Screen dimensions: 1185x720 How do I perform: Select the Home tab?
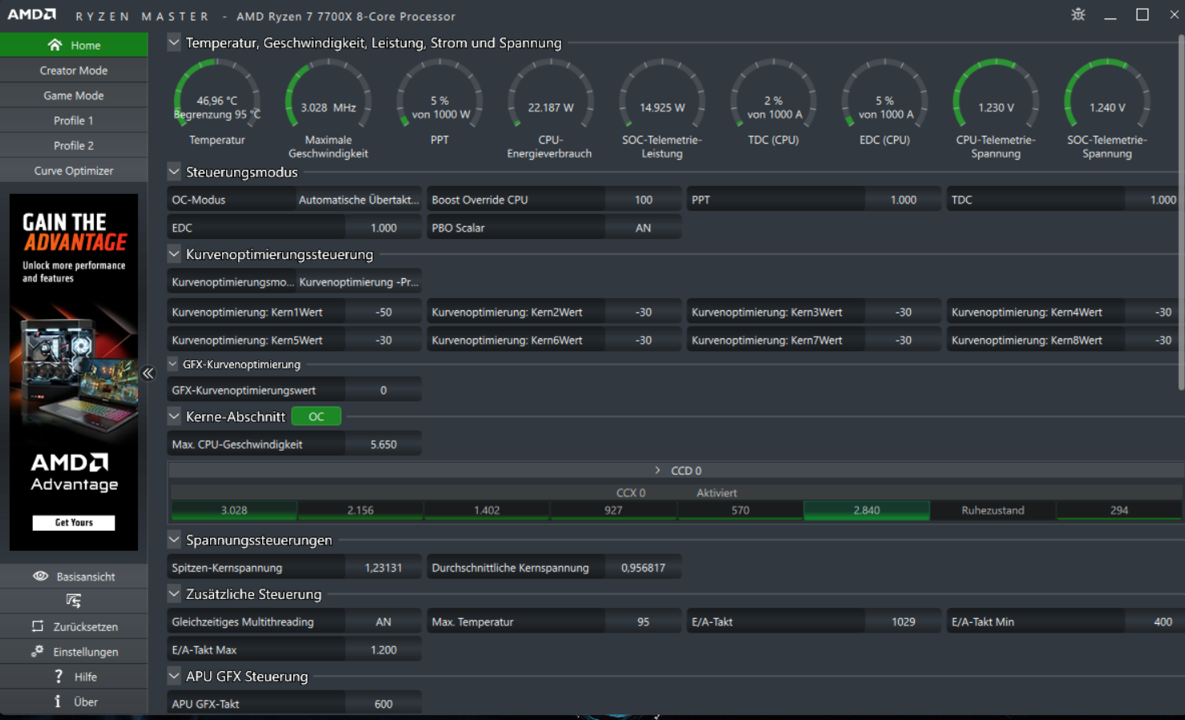(x=74, y=45)
